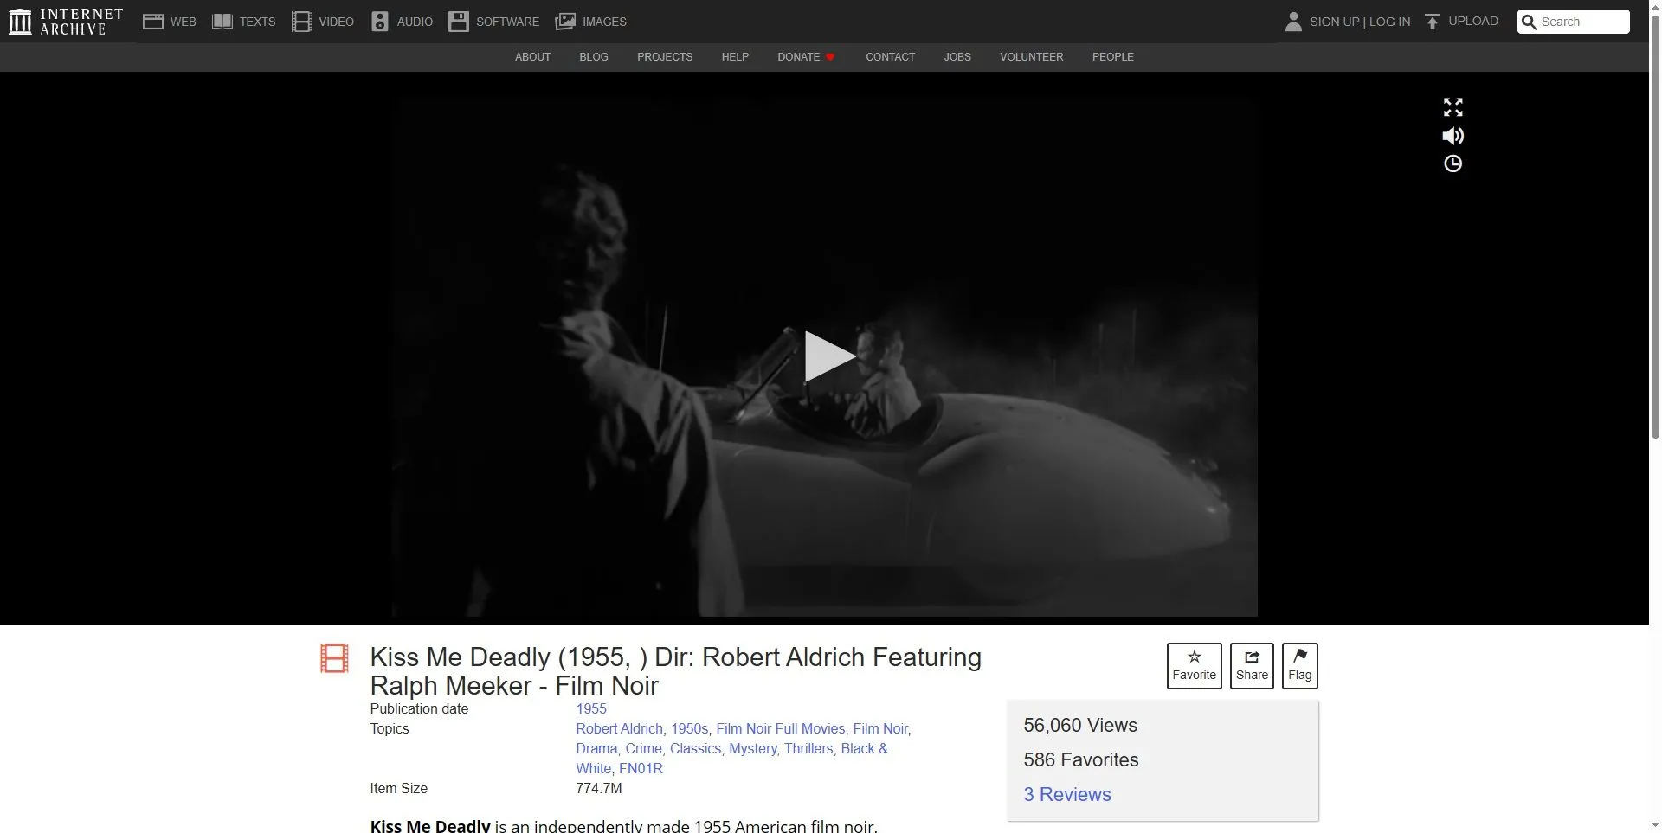Open the 1955 publication date link

pos(591,708)
